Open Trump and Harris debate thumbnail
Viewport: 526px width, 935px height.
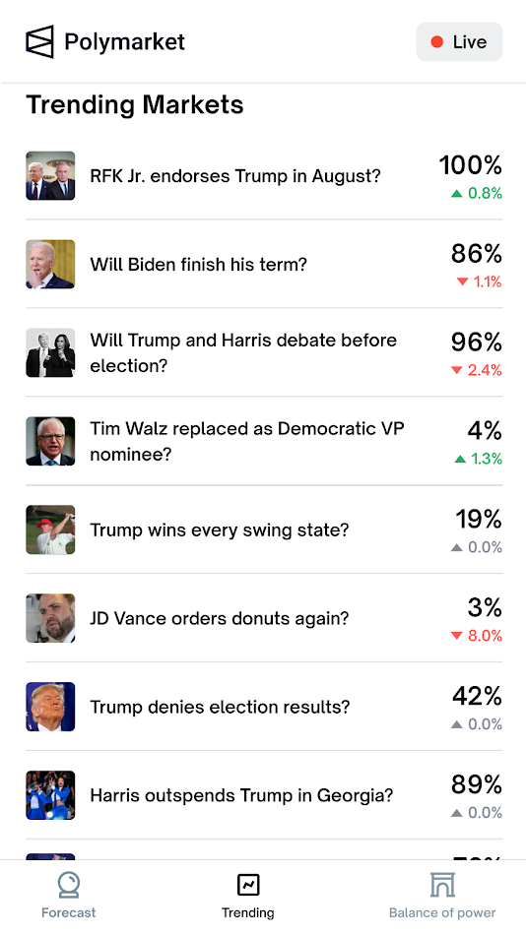[x=50, y=352]
